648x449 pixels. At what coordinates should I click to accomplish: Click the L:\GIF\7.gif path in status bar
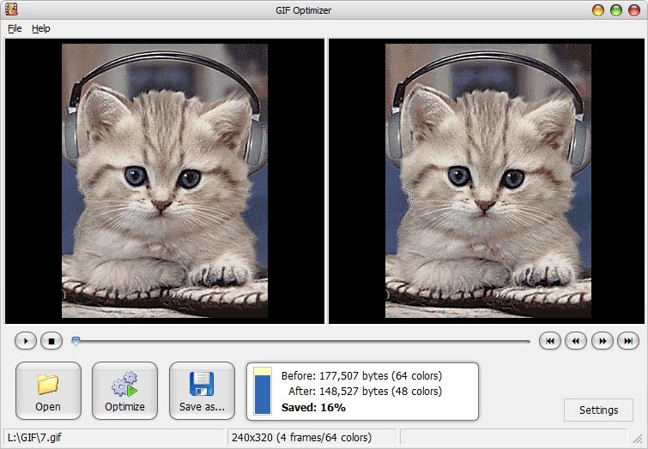[34, 437]
